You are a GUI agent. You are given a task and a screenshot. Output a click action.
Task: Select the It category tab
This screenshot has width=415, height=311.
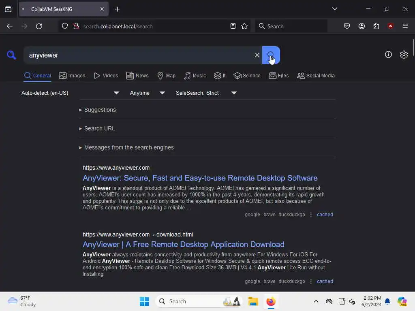click(x=220, y=76)
